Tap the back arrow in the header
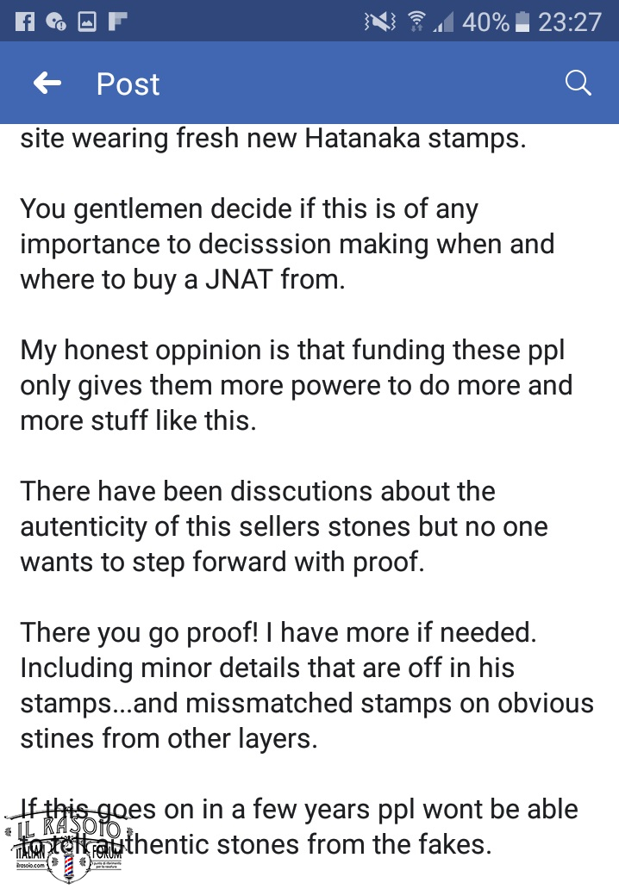Screen dimensions: 619x889 [47, 84]
